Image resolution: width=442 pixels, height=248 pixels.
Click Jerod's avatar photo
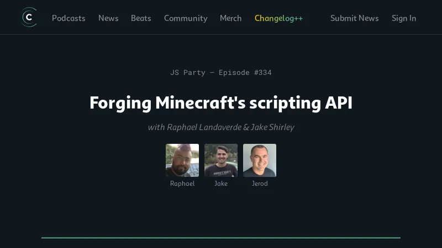pos(260,160)
